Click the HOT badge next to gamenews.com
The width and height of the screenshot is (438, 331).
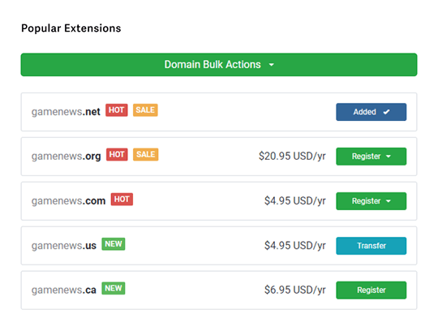coord(122,199)
